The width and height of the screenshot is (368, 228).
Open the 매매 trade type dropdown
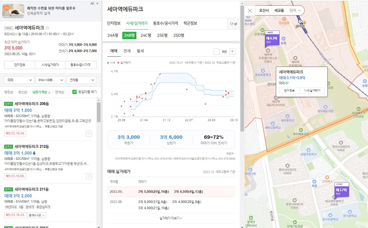19,80
